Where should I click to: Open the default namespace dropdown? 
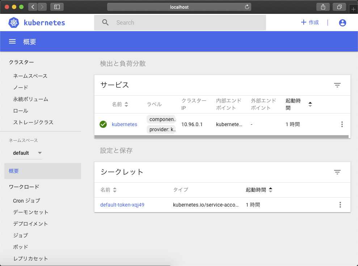pyautogui.click(x=28, y=153)
